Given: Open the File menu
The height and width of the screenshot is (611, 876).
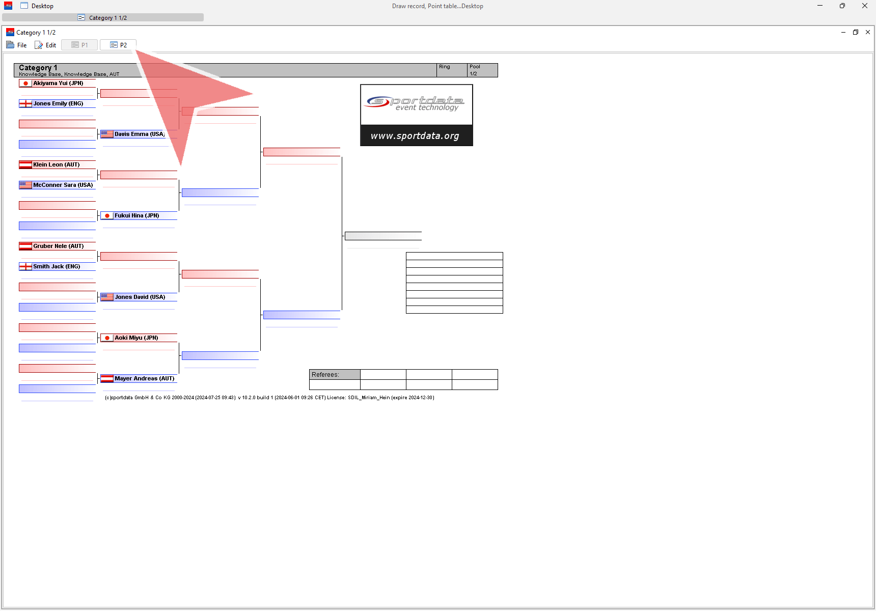Looking at the screenshot, I should 17,45.
